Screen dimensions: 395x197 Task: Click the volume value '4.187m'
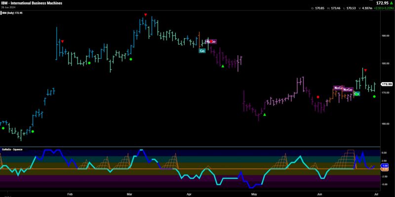coord(366,8)
